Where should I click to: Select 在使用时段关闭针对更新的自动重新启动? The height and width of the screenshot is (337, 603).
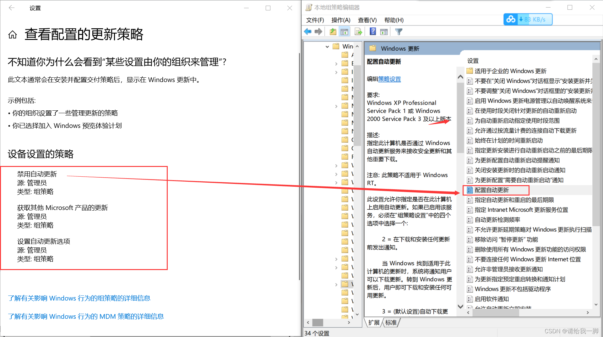click(x=525, y=111)
